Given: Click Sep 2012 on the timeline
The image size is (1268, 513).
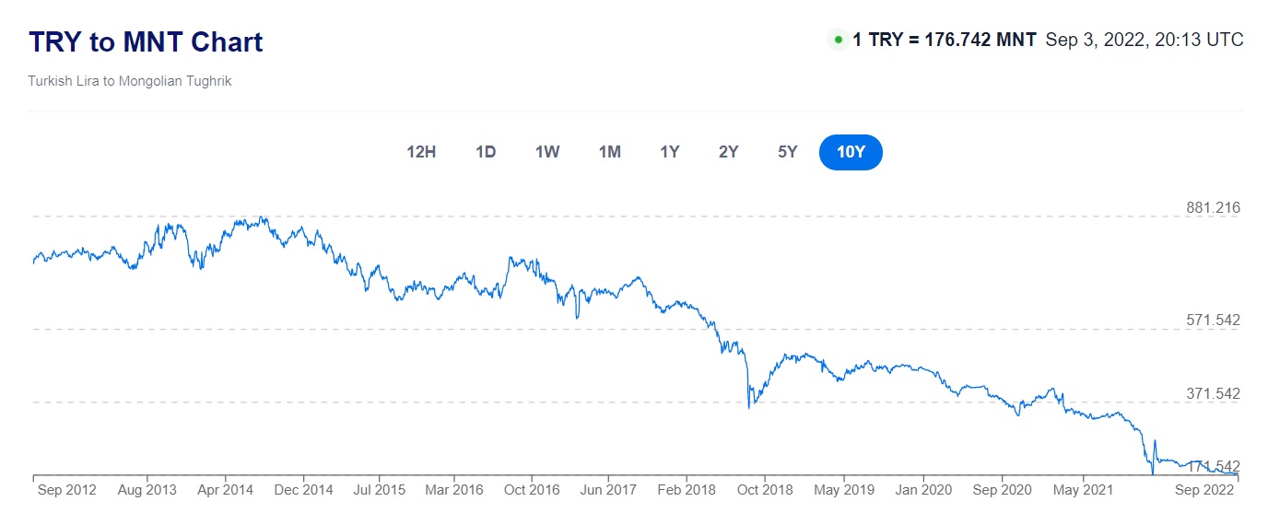Looking at the screenshot, I should click(x=65, y=490).
